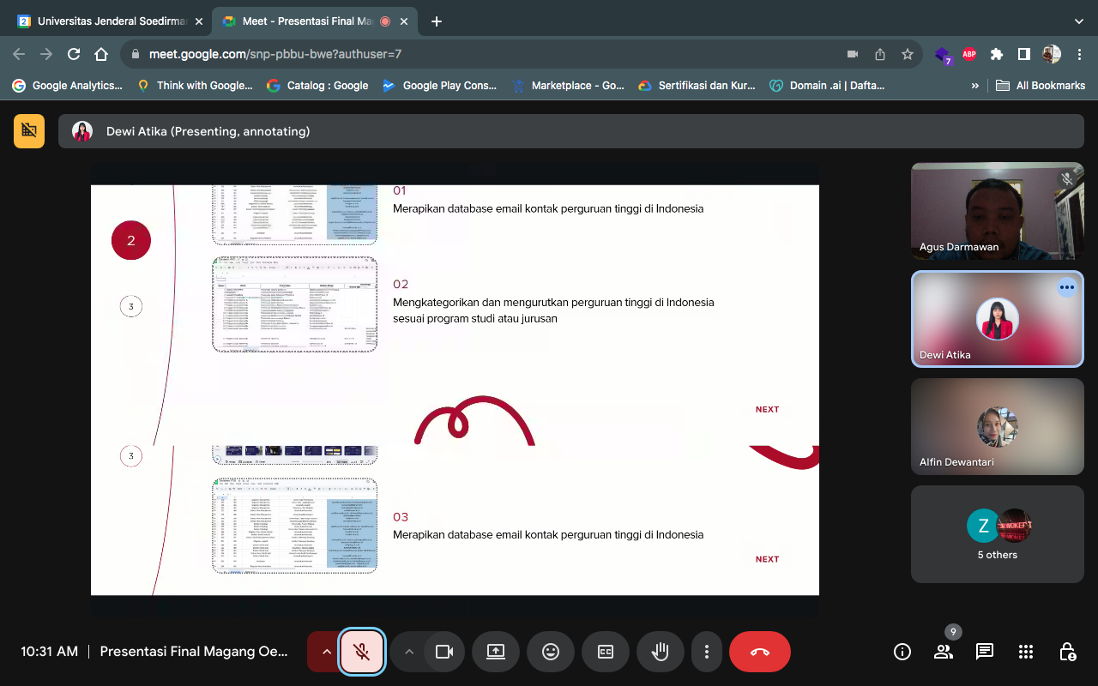Open the present now screen share

point(496,652)
